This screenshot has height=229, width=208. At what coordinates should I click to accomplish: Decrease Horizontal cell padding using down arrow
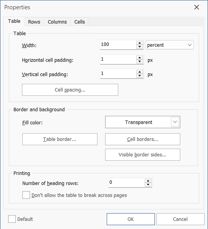pos(139,61)
